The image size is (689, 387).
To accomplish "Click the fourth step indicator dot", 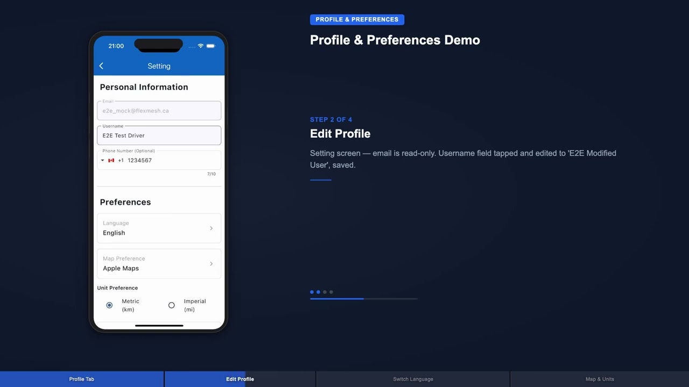I will pyautogui.click(x=331, y=292).
